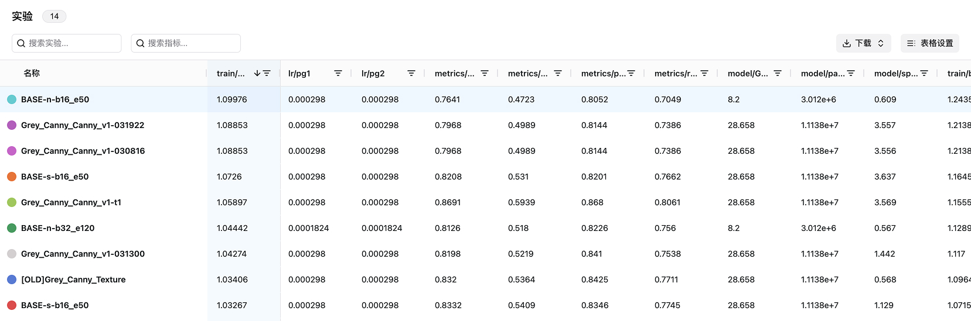Click filter icon on model/pa... column
Image resolution: width=971 pixels, height=321 pixels.
click(x=851, y=73)
